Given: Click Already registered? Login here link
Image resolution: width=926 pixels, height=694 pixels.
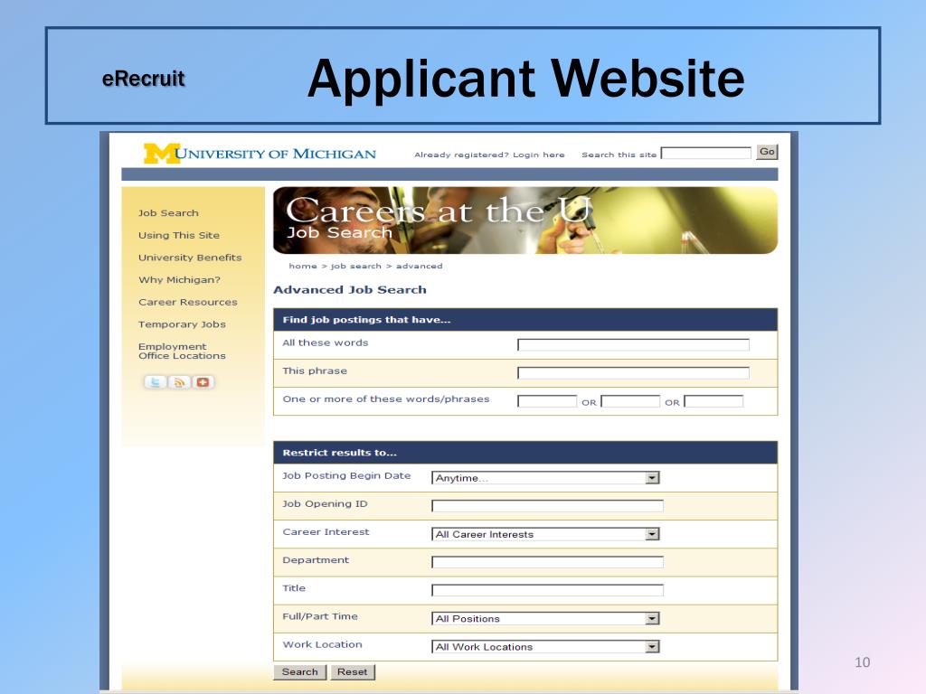Looking at the screenshot, I should click(489, 155).
